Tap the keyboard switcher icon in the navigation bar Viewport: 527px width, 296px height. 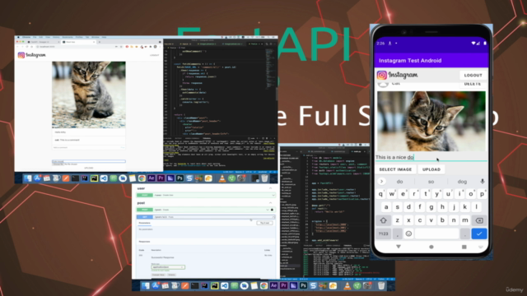pyautogui.click(x=481, y=247)
